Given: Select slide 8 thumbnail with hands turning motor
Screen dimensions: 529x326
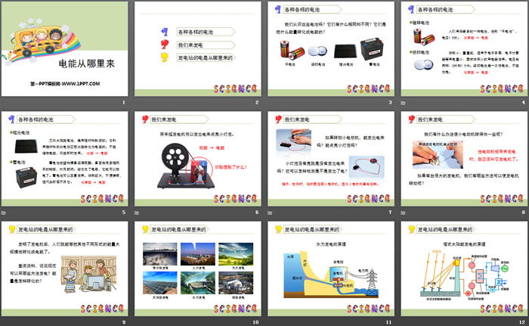Looking at the screenshot, I should [462, 161].
